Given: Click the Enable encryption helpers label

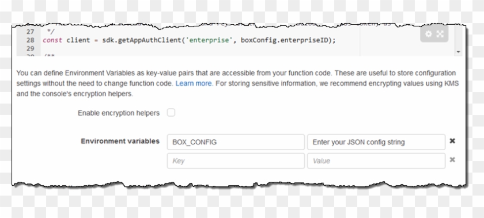Looking at the screenshot, I should [x=119, y=113].
